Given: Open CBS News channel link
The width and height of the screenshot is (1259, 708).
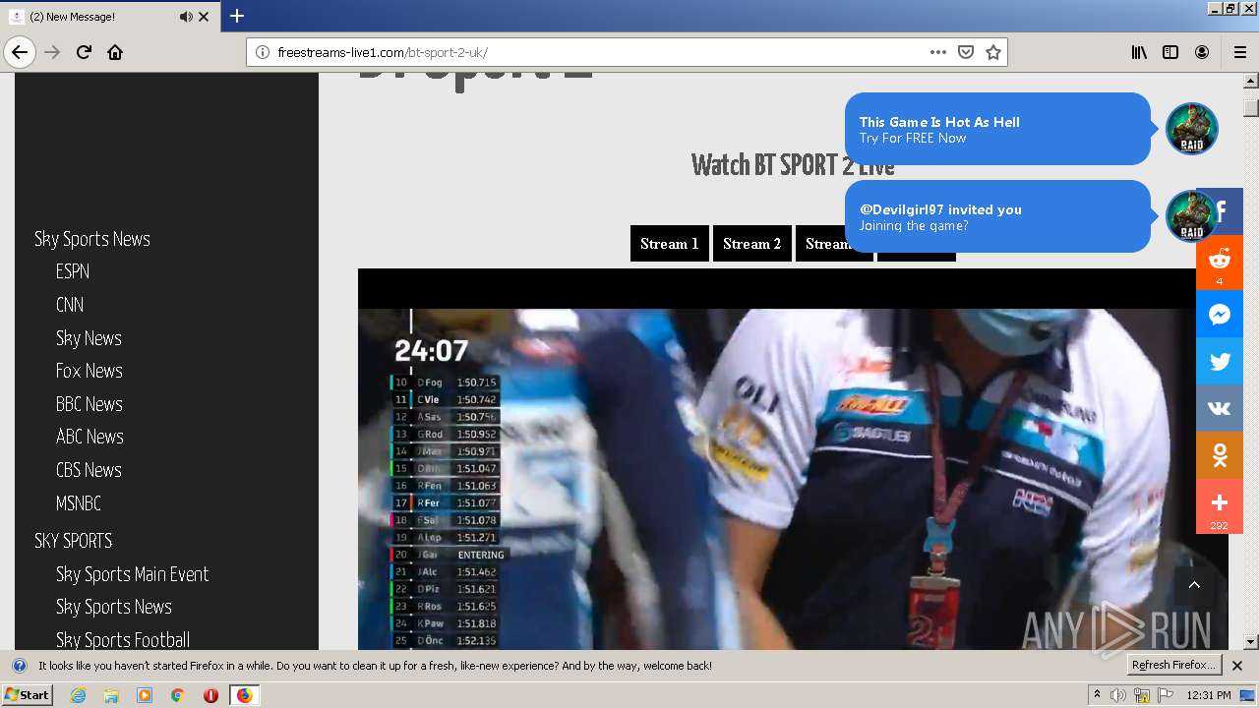Looking at the screenshot, I should [89, 470].
